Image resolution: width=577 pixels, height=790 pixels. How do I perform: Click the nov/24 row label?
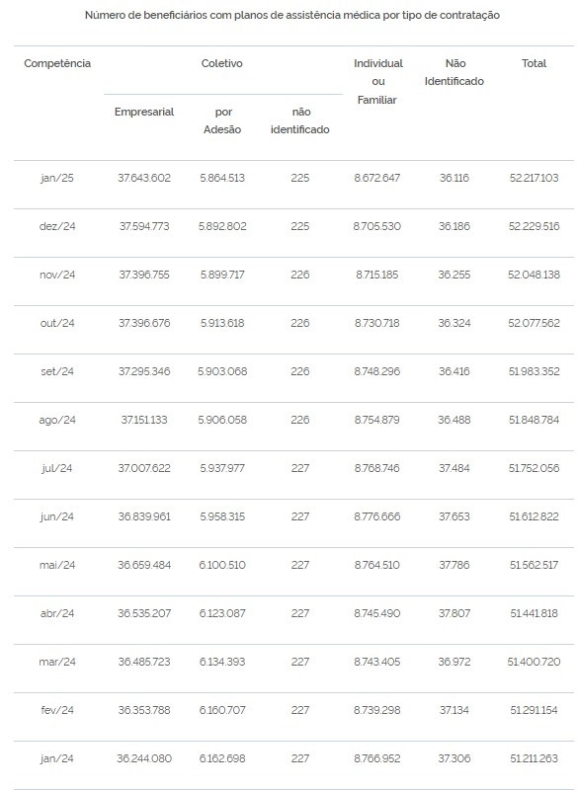[57, 275]
